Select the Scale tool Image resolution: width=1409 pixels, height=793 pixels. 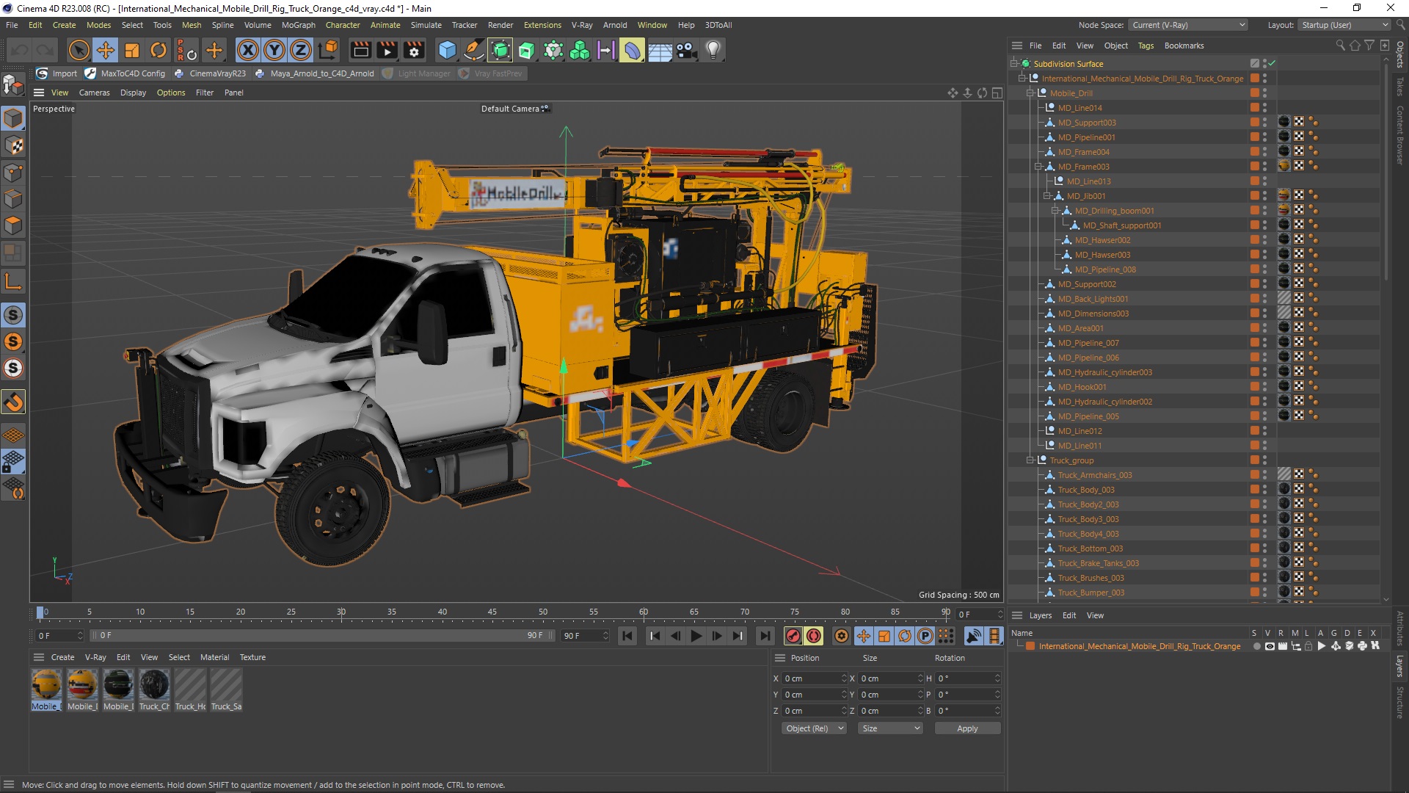pos(132,50)
